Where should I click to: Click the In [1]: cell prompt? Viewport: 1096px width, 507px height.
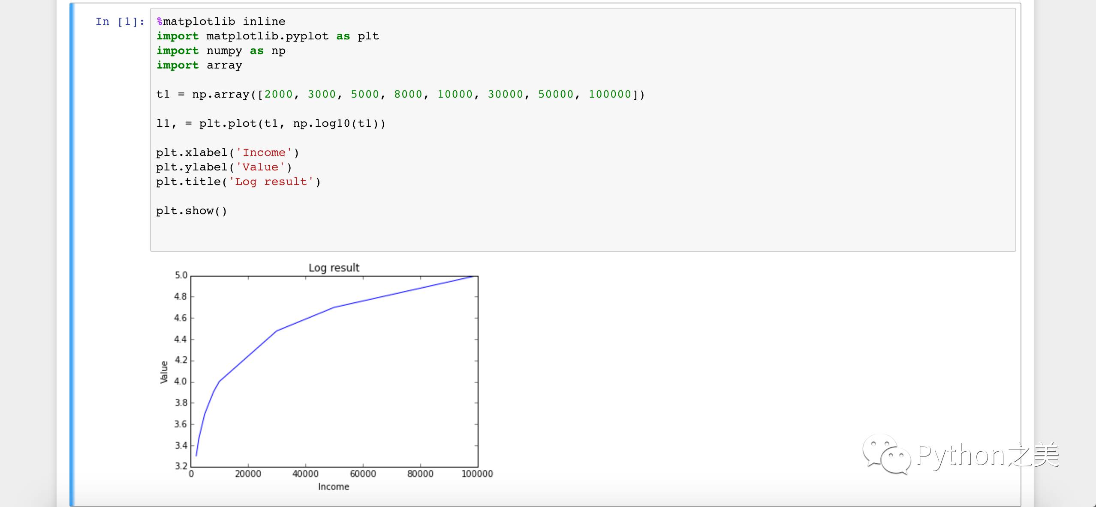tap(120, 21)
